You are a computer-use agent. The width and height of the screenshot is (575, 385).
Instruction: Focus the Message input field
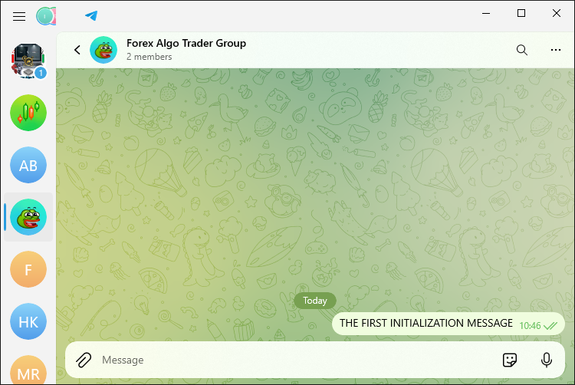(291, 360)
